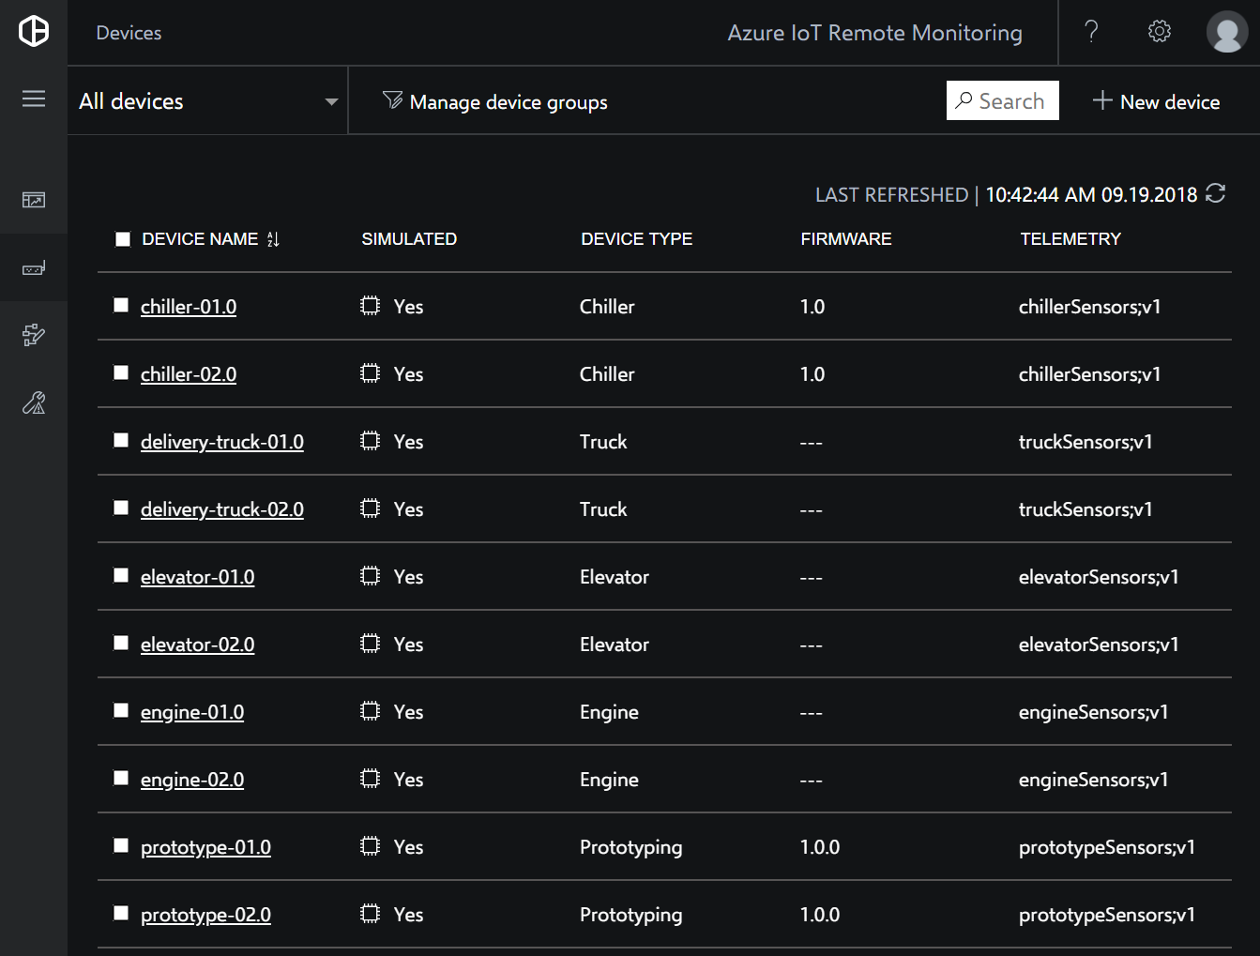Click simulated chip icon for delivery-truck-01.0
The height and width of the screenshot is (956, 1260).
371,441
